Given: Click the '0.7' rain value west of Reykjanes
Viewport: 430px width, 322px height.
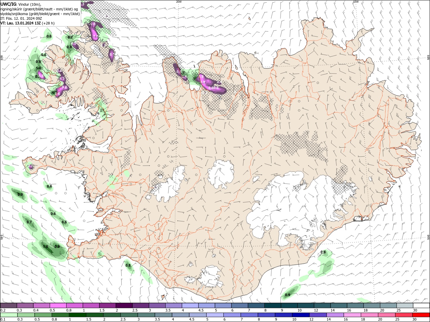Looking at the screenshot, I should [29, 222].
